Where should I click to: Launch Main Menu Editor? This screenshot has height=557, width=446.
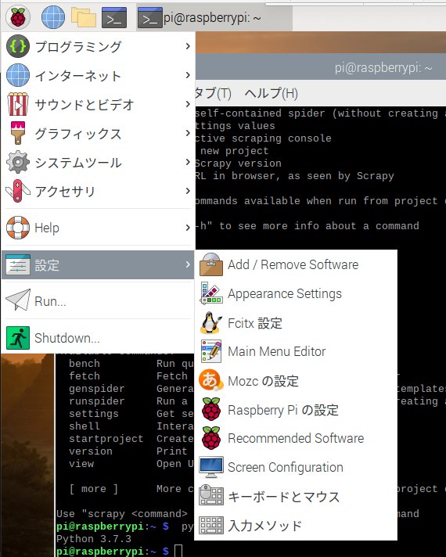coord(296,351)
